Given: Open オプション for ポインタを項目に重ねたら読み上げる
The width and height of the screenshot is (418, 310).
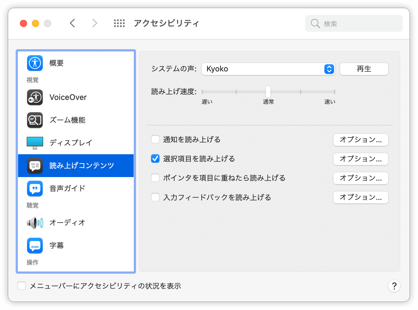Looking at the screenshot, I should 361,178.
